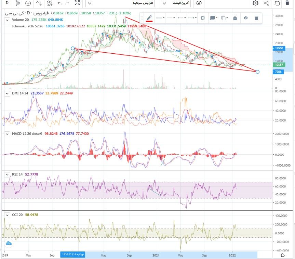This screenshot has height=259, width=295.
Task: Open chart settings gear in top bar
Action: coord(255,3)
